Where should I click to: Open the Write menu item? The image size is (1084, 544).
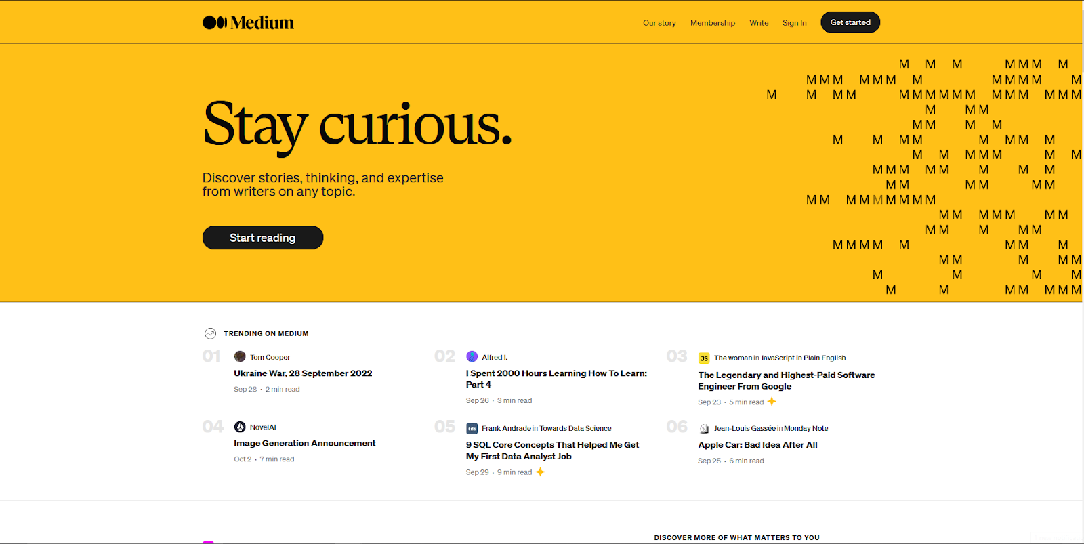point(759,23)
